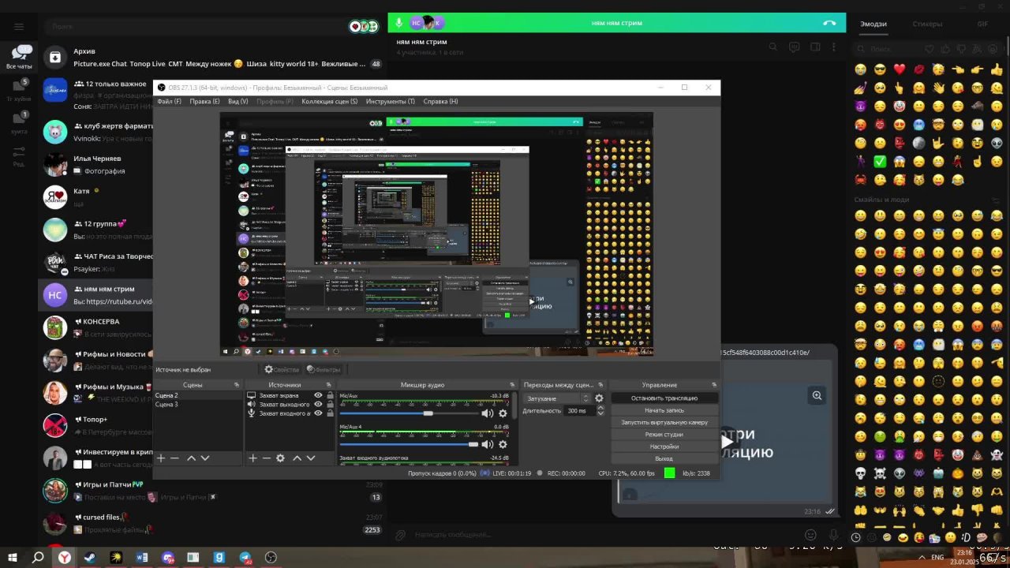Mute the Mic/Aux channel speaker
Viewport: 1010px width, 568px height.
click(488, 413)
